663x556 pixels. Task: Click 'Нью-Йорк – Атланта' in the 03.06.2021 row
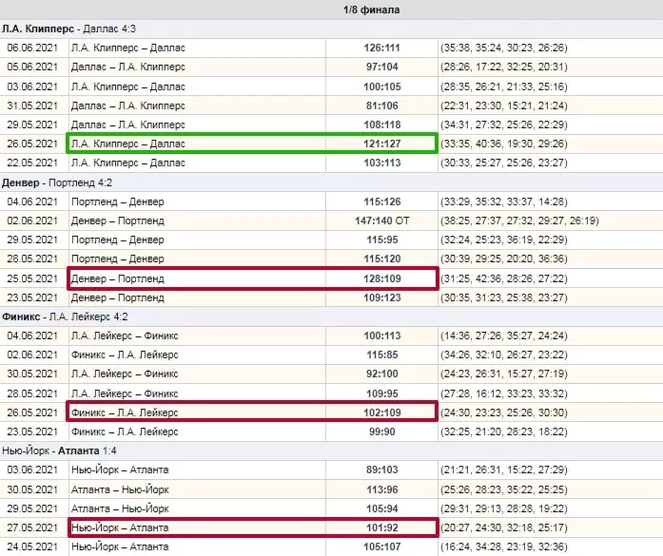[x=120, y=470]
